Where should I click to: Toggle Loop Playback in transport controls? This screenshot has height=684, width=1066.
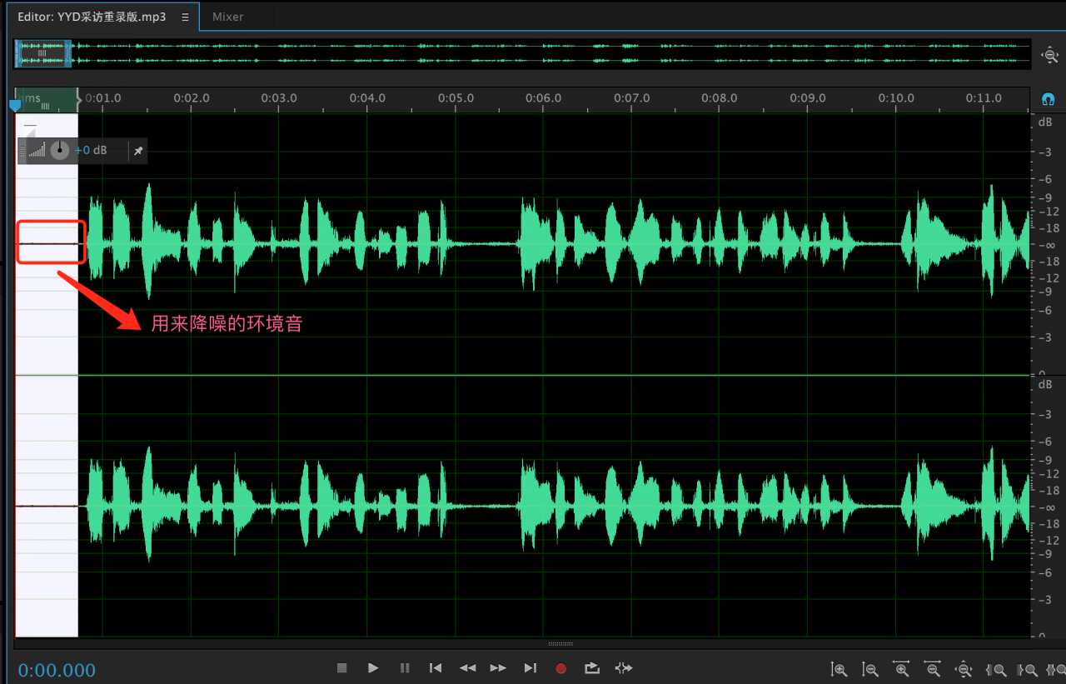tap(592, 668)
